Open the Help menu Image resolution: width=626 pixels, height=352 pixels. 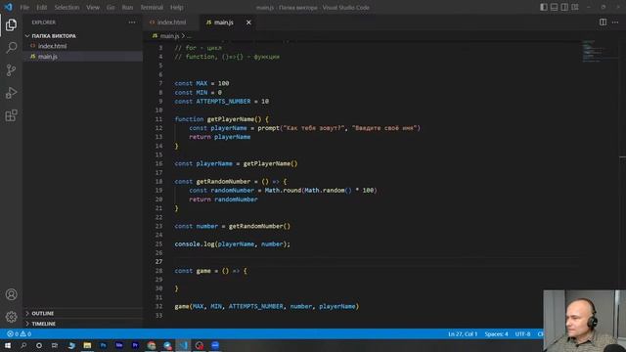[x=176, y=7]
